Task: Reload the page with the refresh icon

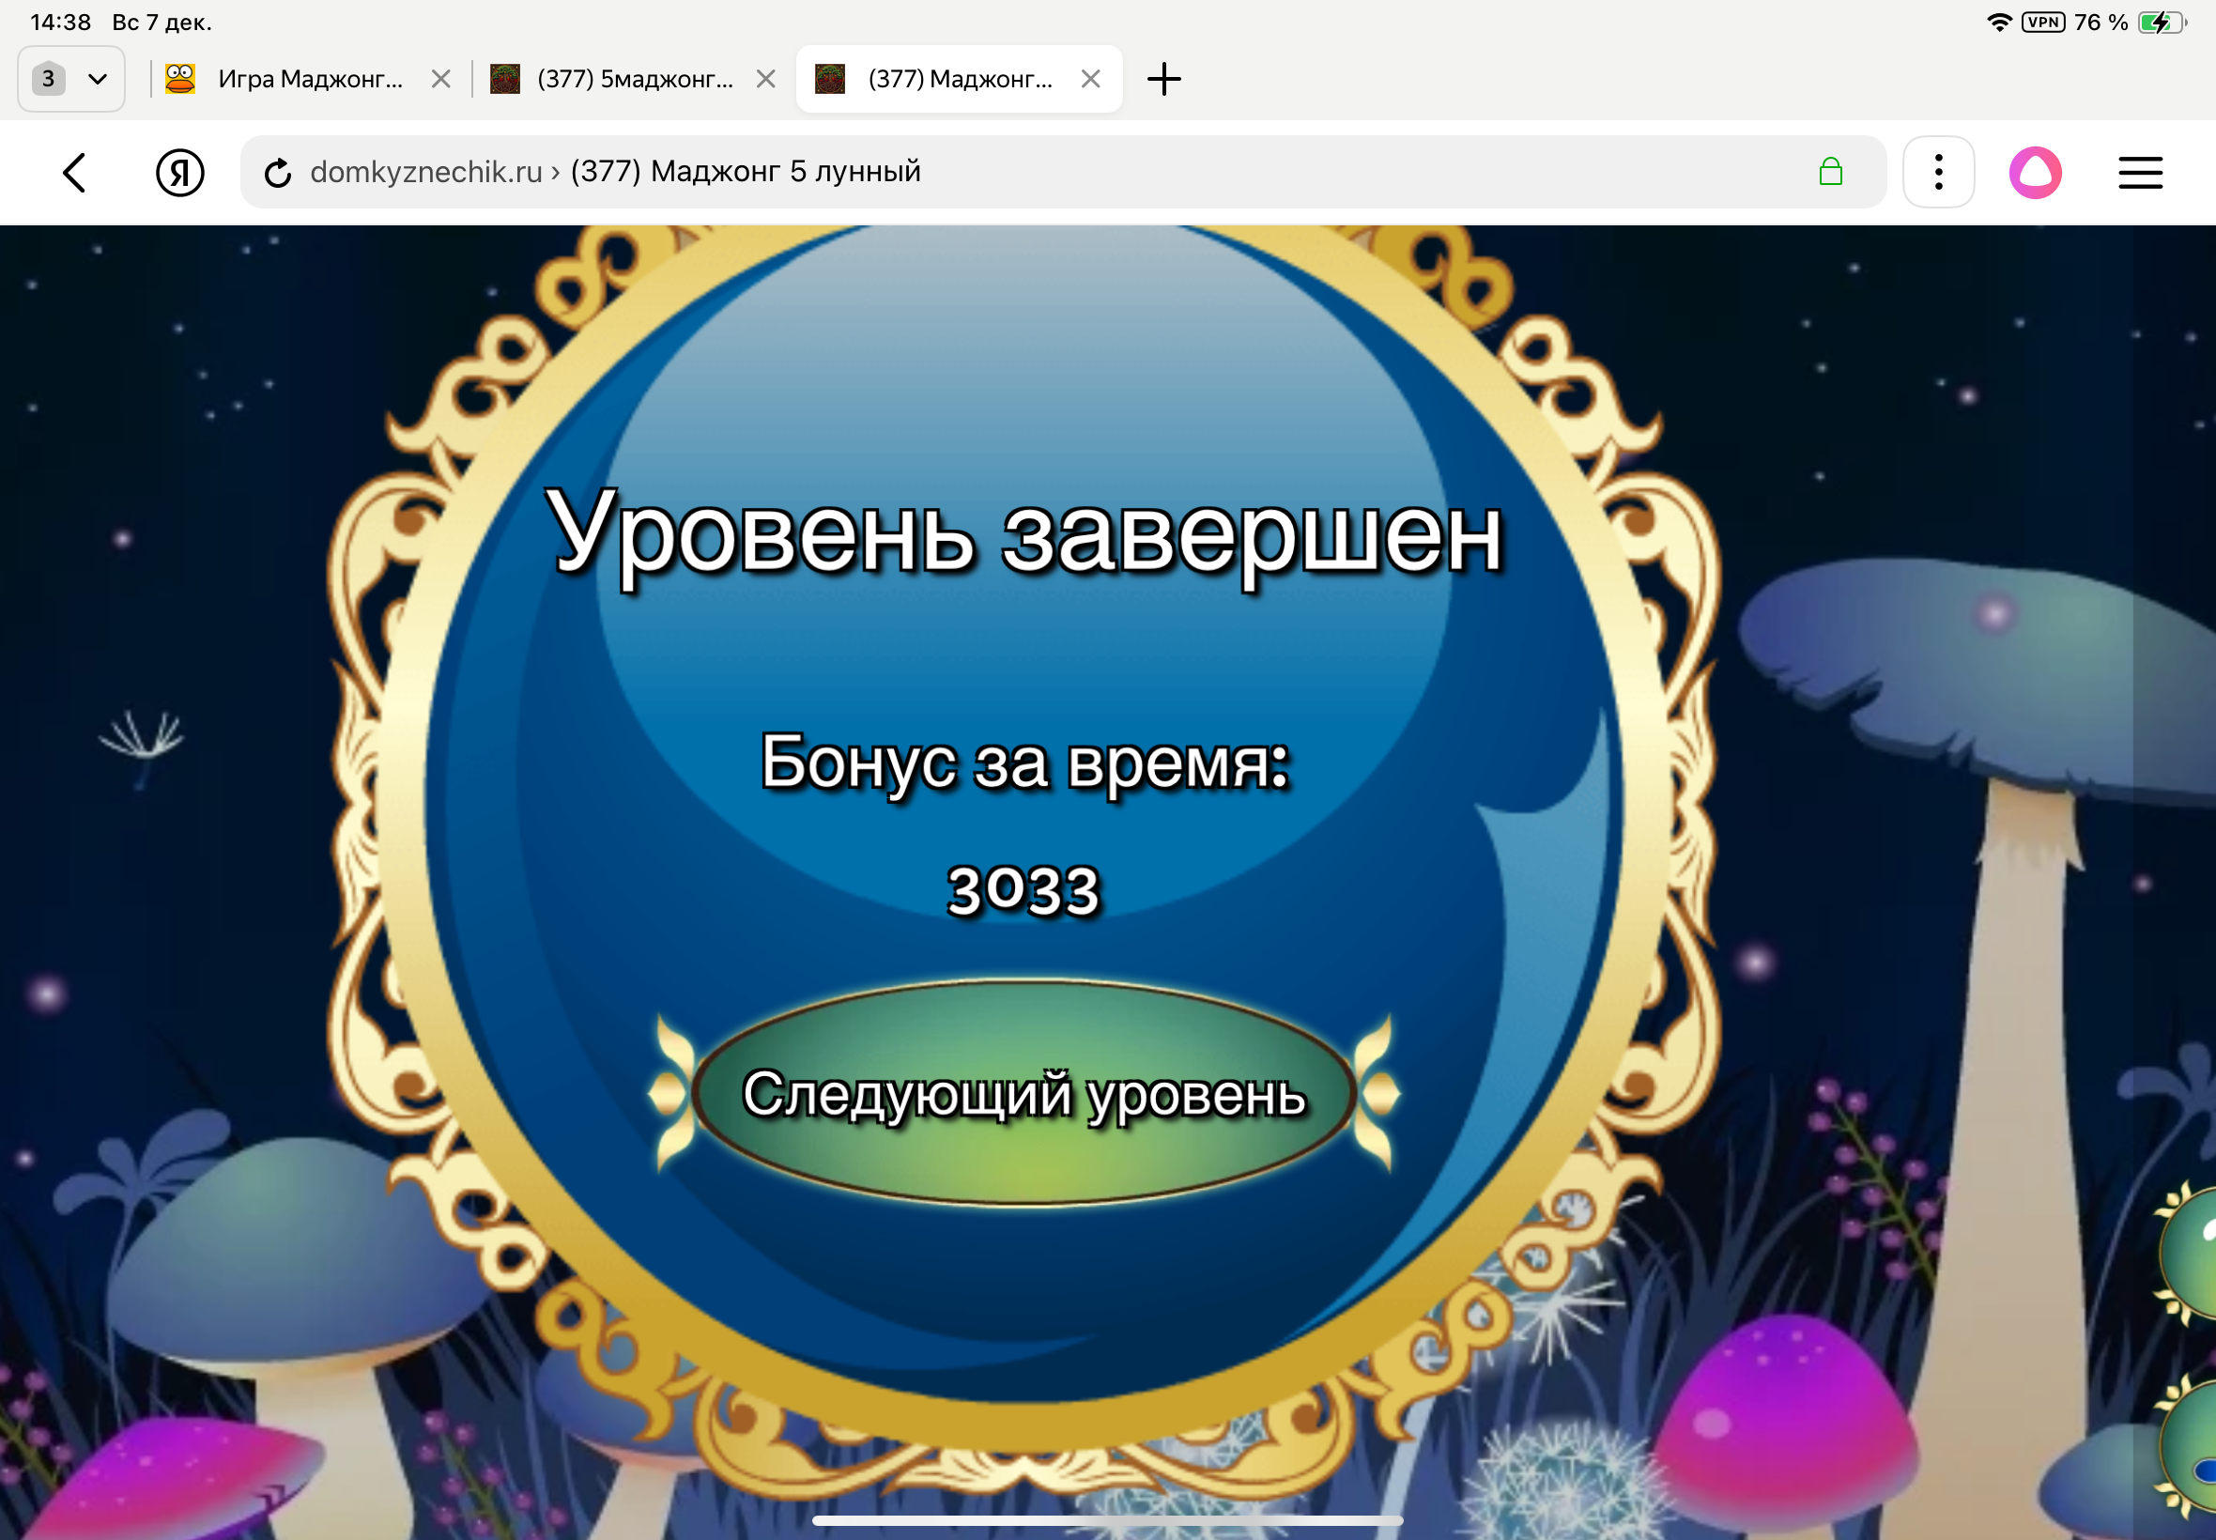Action: coord(278,174)
